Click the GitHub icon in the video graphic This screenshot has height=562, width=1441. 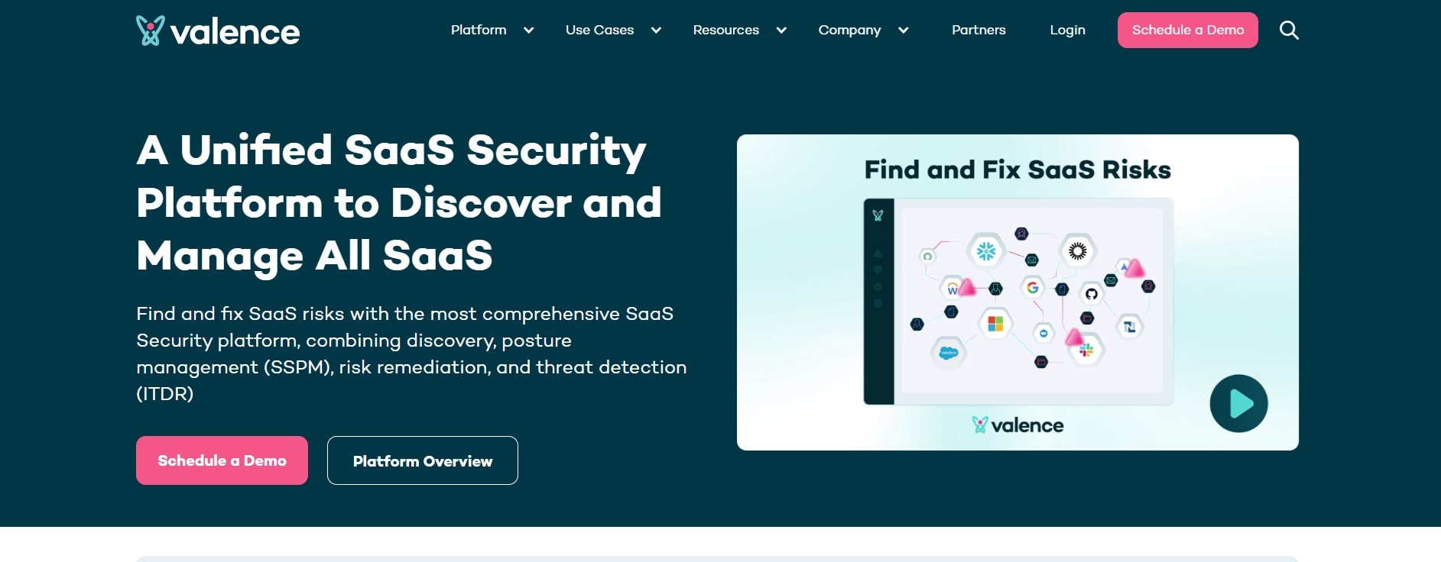[x=1092, y=294]
